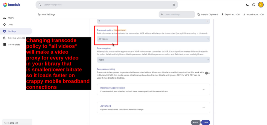Expand the Advanced section

(154, 108)
